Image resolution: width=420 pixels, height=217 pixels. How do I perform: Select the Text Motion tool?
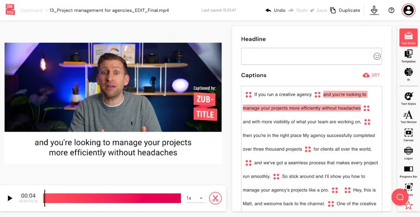coord(408,116)
